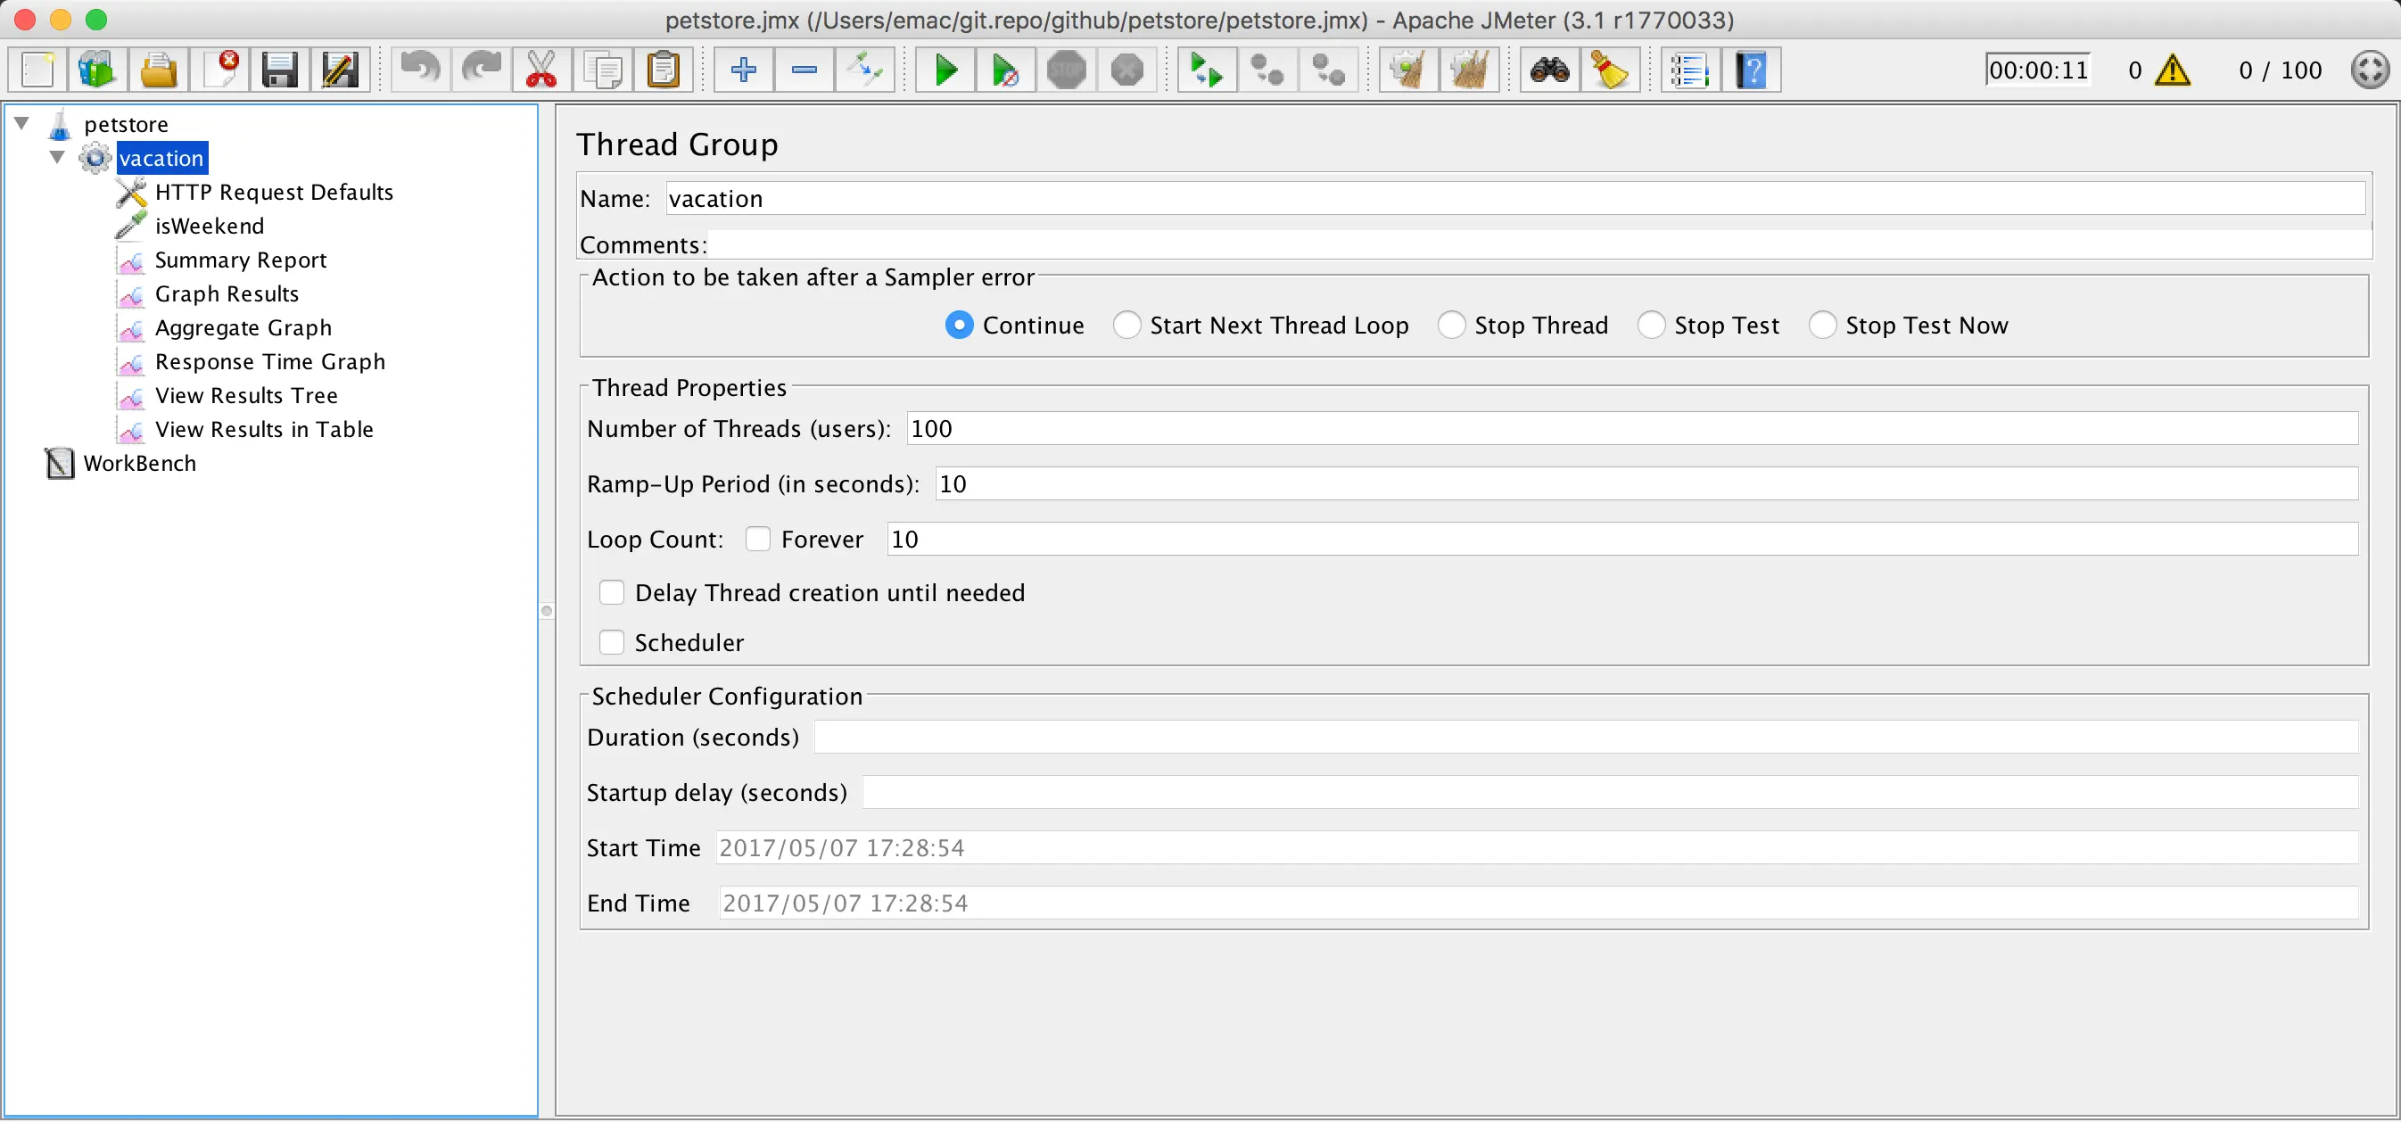The height and width of the screenshot is (1122, 2401).
Task: Click the Clear All broom icon
Action: pos(1469,70)
